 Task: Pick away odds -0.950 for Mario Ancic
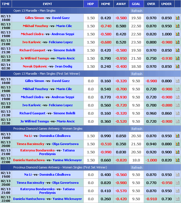(x=121, y=58)
